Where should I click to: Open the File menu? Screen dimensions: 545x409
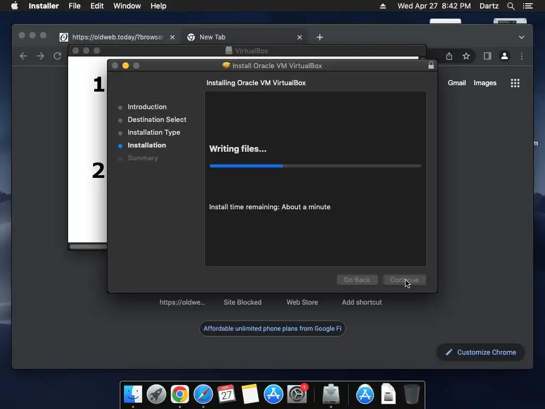pos(75,6)
